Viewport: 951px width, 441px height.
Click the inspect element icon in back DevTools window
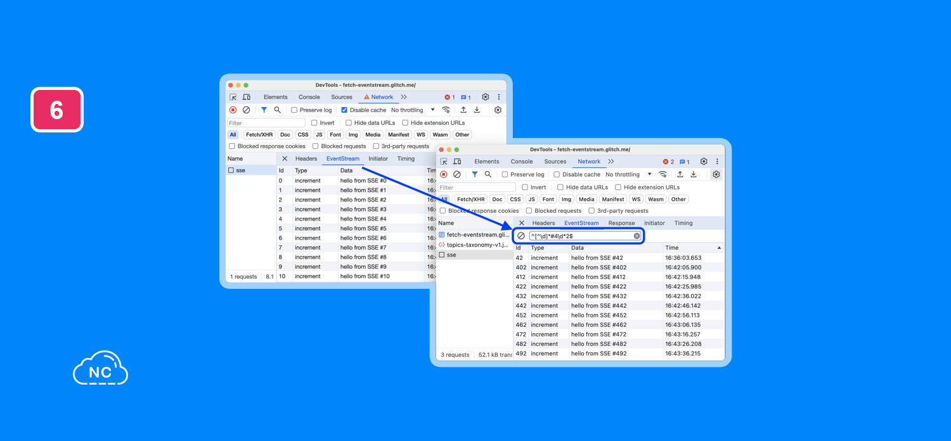(x=233, y=97)
